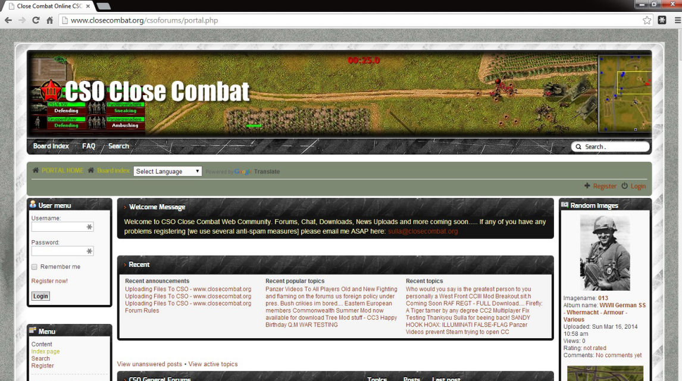Image resolution: width=682 pixels, height=381 pixels.
Task: Click the CSO General Forums heading
Action: point(159,379)
